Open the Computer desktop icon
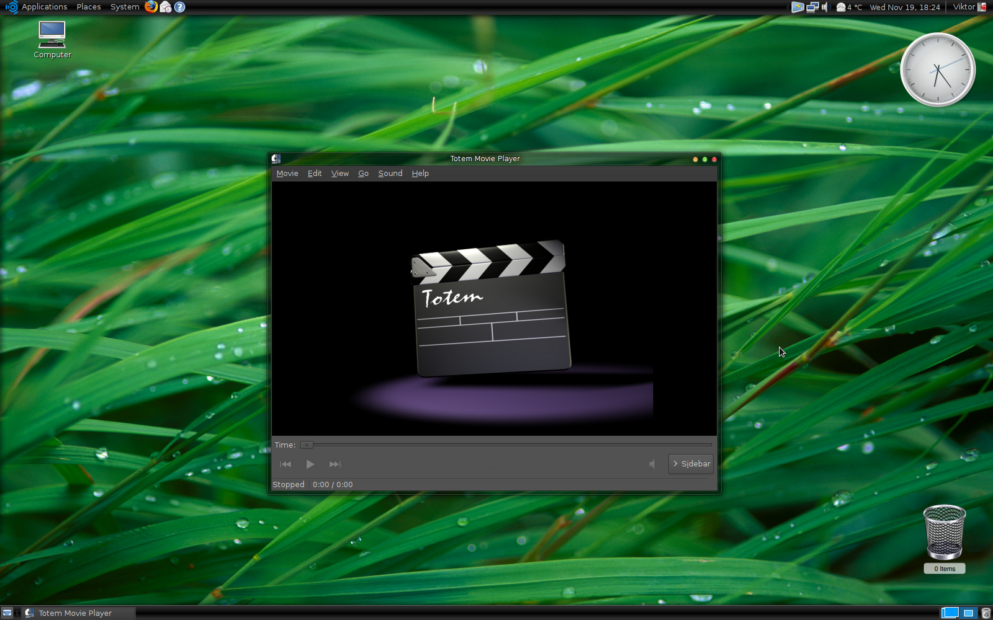The width and height of the screenshot is (993, 620). point(52,40)
